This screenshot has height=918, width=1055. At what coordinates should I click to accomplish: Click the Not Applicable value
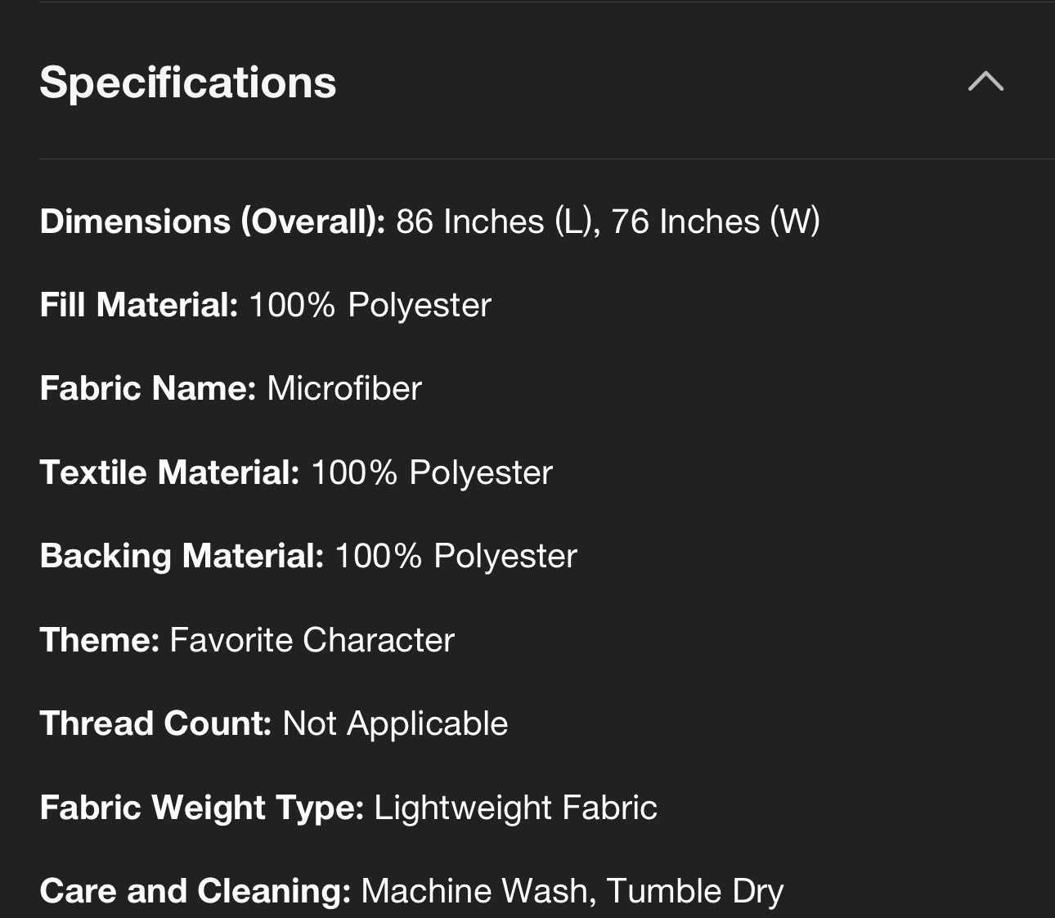[395, 723]
